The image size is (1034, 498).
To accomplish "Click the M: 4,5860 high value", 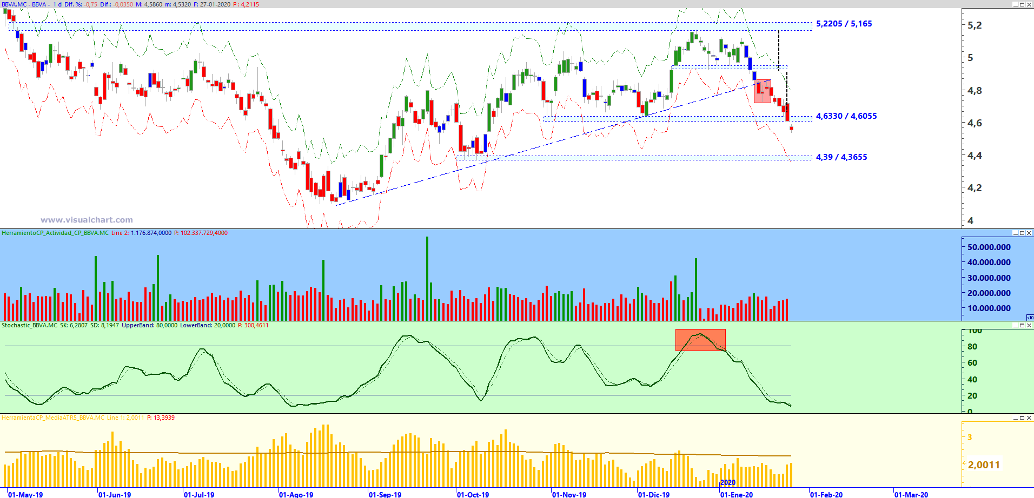I will pos(149,4).
